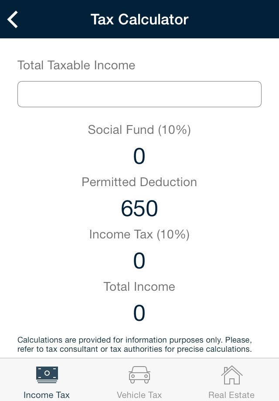
Task: Switch to the Vehicle Tax tab label
Action: pyautogui.click(x=139, y=394)
